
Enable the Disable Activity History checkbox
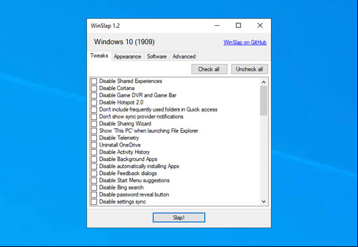(94, 152)
